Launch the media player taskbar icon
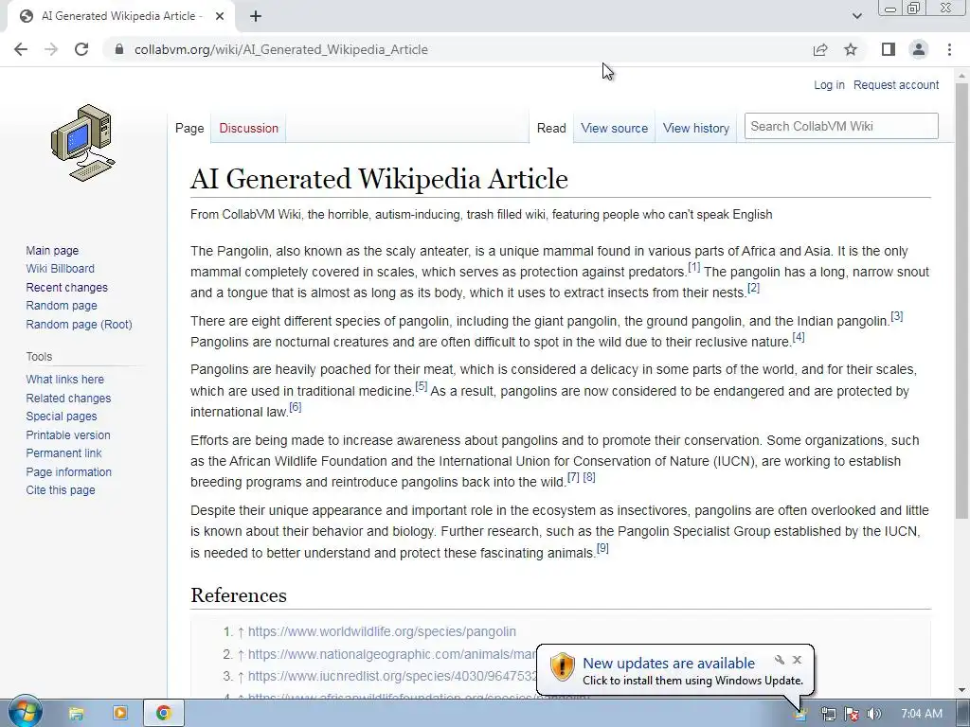Image resolution: width=970 pixels, height=727 pixels. 120,714
